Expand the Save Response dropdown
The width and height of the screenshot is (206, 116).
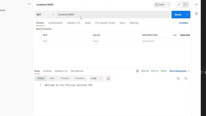(x=189, y=71)
